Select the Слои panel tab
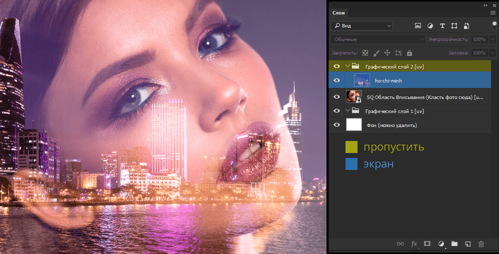This screenshot has height=254, width=499. tap(338, 12)
